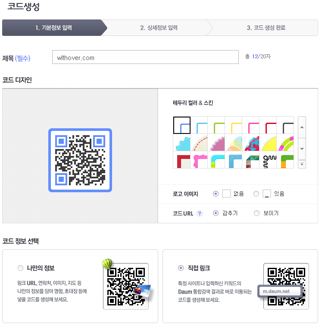322x327 pixels.
Task: Select the green border color swatch
Action: (x=216, y=125)
